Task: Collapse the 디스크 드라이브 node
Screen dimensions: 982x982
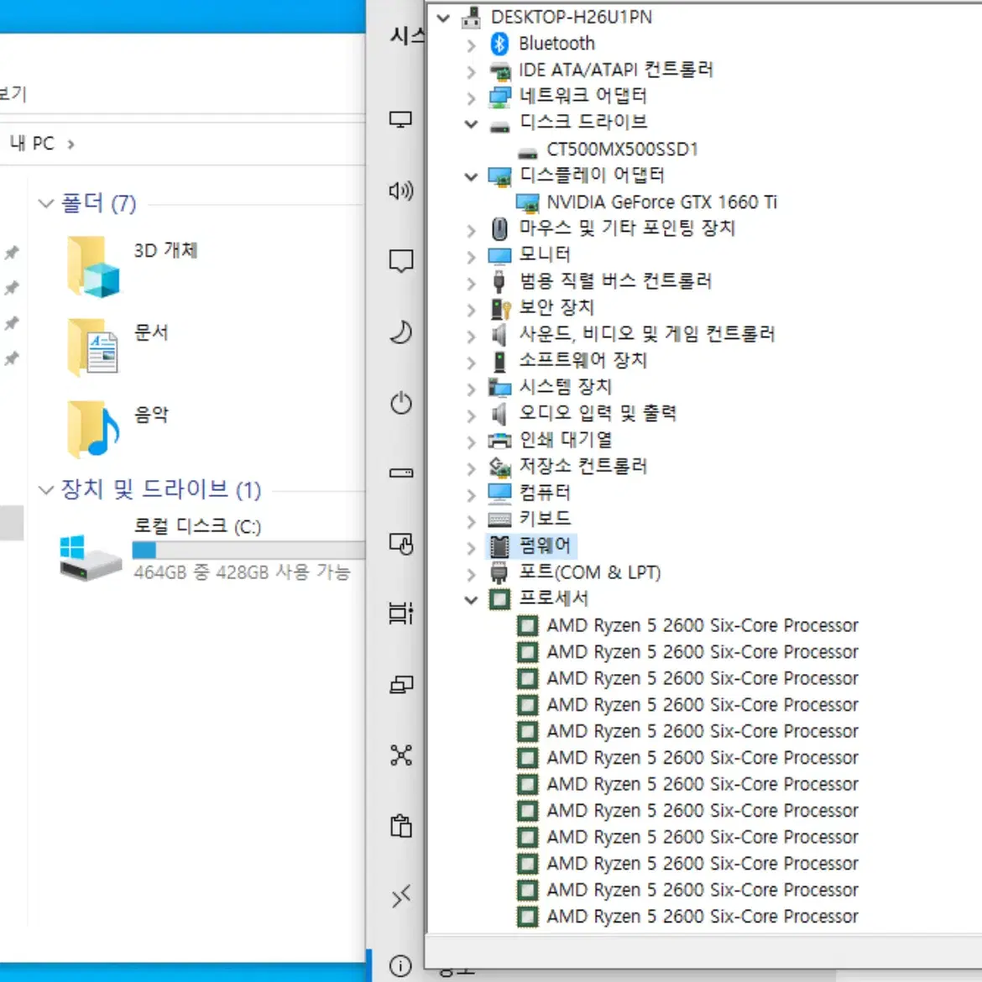Action: [x=471, y=124]
